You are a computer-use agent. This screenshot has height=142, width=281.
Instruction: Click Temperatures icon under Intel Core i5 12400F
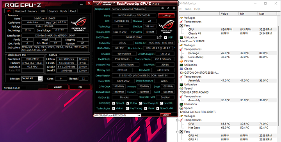181,49
